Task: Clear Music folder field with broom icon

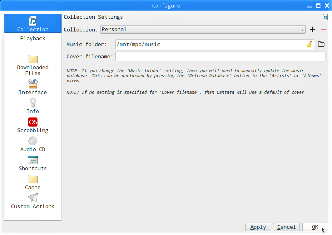Action: point(309,44)
